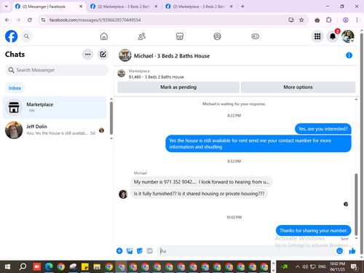Screen dimensions: 364x273
Task: Switch to second tab Marketplace - 3 Beds 2 Bath
Action: [124, 7]
